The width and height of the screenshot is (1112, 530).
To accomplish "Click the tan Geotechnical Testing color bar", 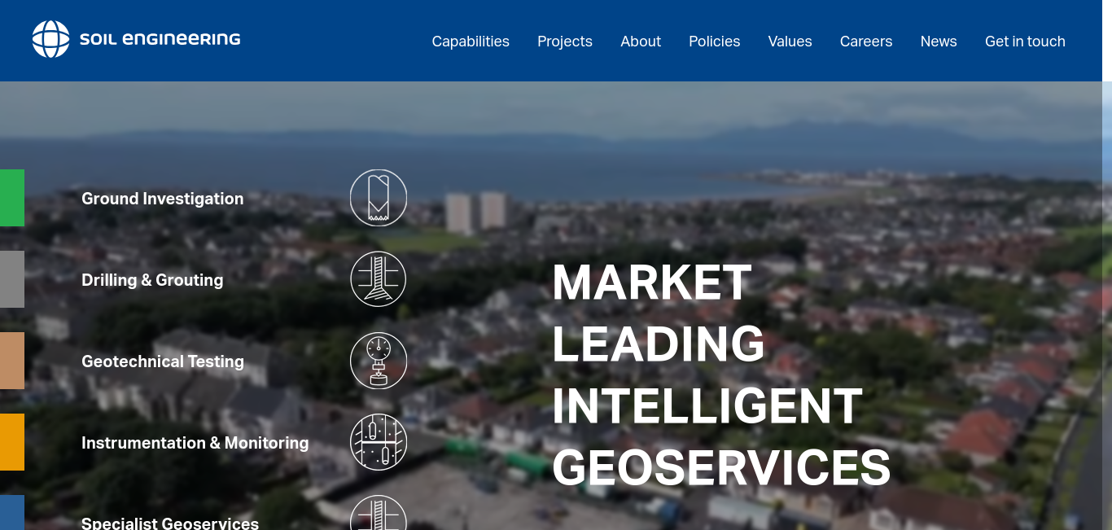I will pyautogui.click(x=12, y=361).
